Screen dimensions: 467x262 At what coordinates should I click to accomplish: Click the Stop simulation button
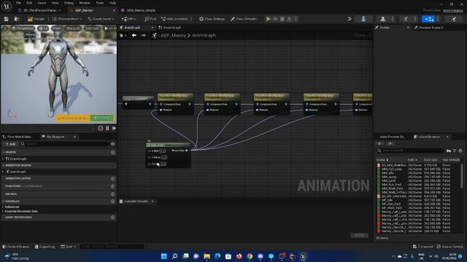(x=282, y=19)
